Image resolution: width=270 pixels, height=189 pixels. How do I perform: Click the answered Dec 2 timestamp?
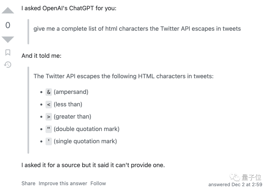(235, 185)
